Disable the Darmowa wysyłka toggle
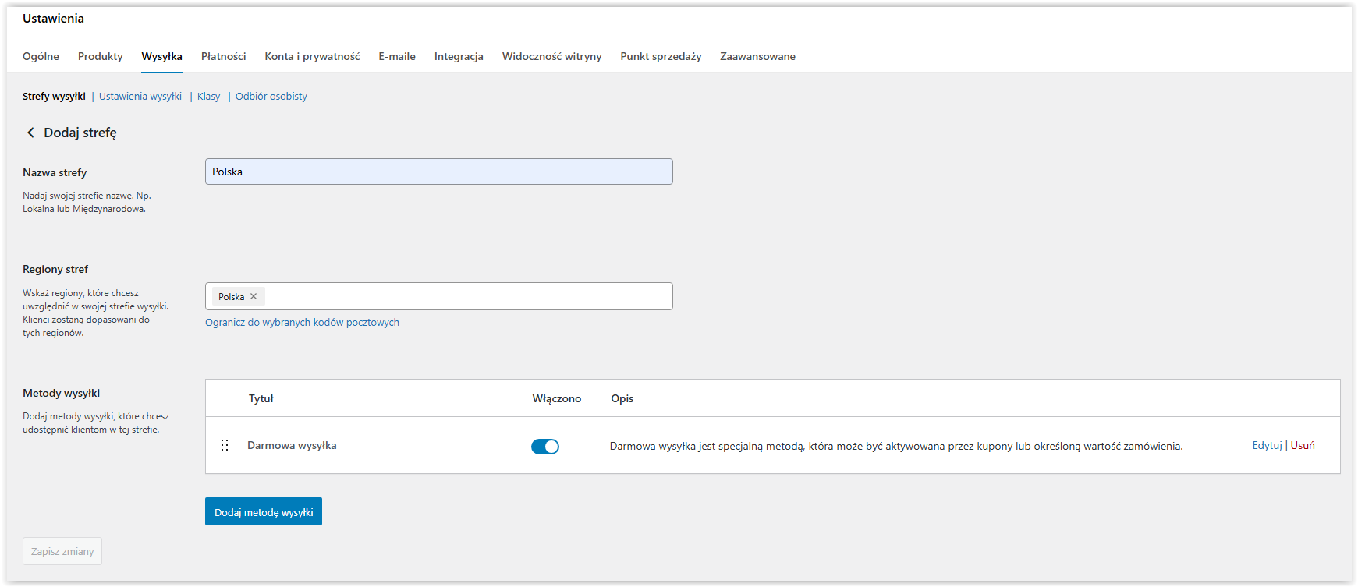Screen dimensions: 1358x587 point(544,447)
